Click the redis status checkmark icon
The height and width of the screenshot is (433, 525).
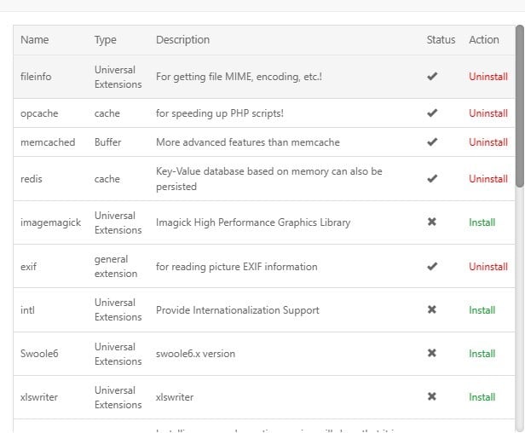coord(432,179)
